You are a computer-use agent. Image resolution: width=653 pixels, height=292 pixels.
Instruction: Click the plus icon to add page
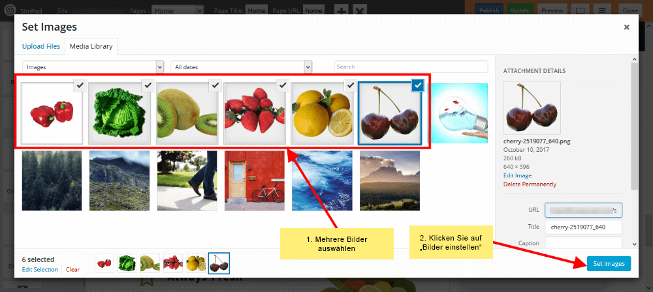click(342, 10)
